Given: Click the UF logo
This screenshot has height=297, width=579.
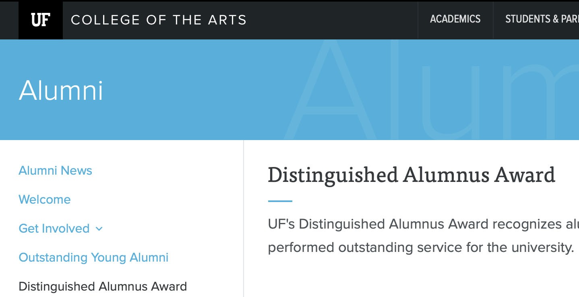Looking at the screenshot, I should pyautogui.click(x=40, y=20).
